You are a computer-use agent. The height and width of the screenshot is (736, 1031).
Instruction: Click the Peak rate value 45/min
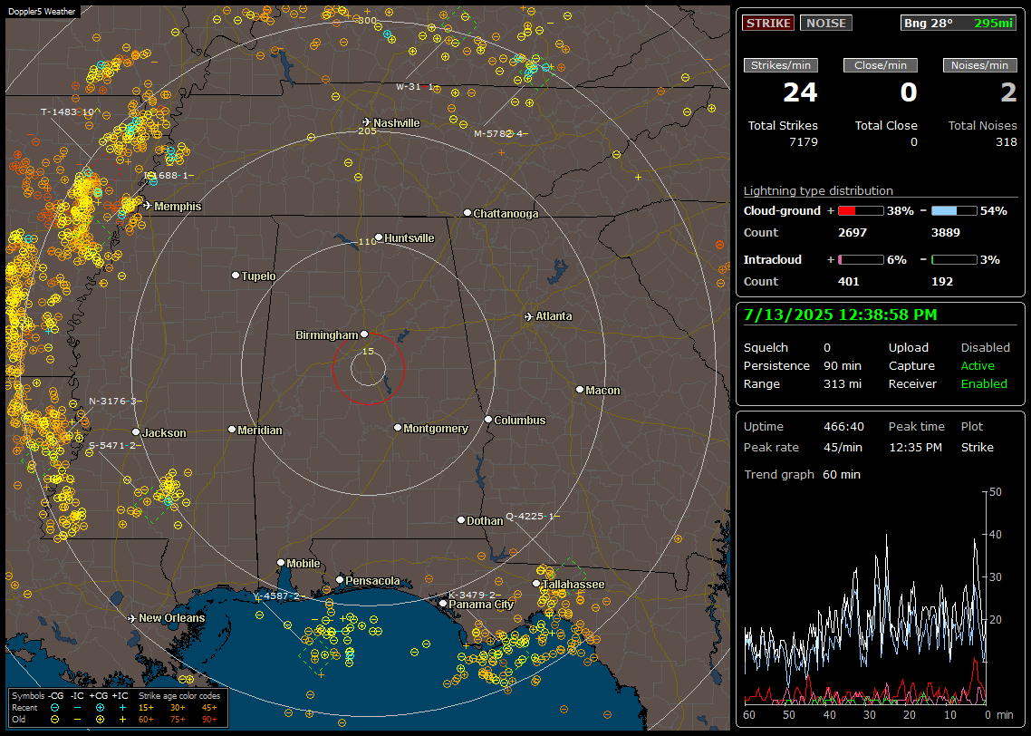pos(843,447)
